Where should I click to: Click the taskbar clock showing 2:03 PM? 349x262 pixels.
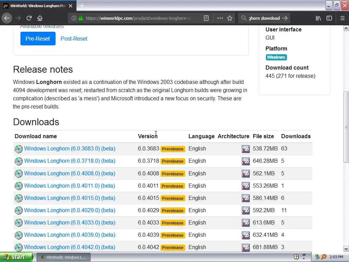tap(336, 257)
